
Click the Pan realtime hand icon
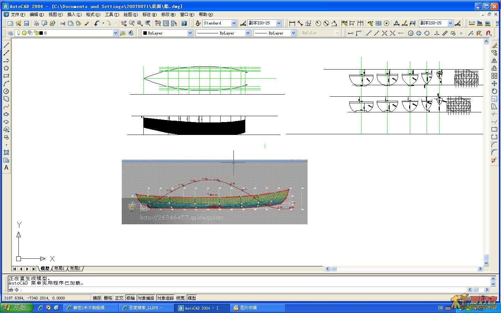124,23
